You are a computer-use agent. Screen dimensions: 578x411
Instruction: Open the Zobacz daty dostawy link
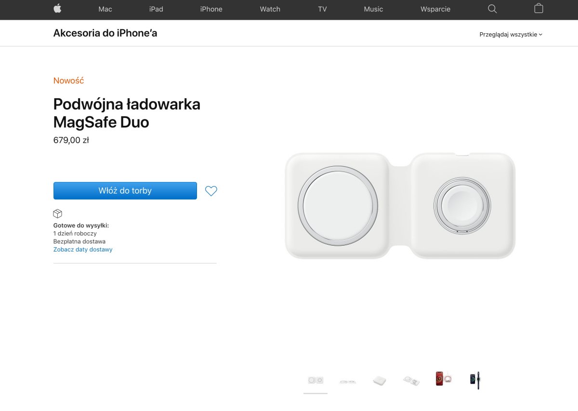click(x=83, y=250)
